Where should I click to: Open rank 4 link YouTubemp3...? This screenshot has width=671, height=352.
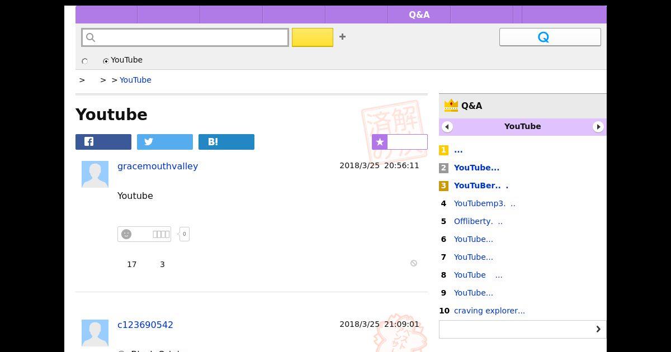click(485, 203)
